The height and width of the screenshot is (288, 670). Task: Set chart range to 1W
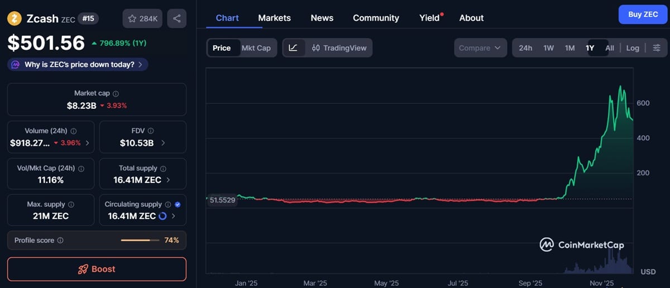point(549,48)
